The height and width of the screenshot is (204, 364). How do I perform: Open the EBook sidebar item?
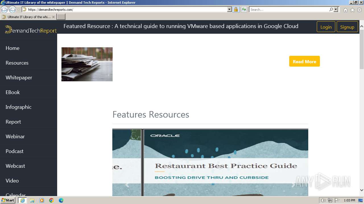(13, 92)
